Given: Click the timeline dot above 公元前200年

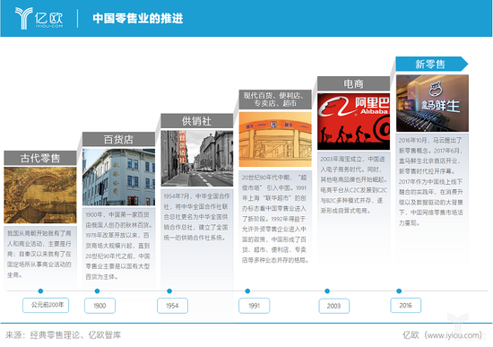Looking at the screenshot, I should [40, 291].
